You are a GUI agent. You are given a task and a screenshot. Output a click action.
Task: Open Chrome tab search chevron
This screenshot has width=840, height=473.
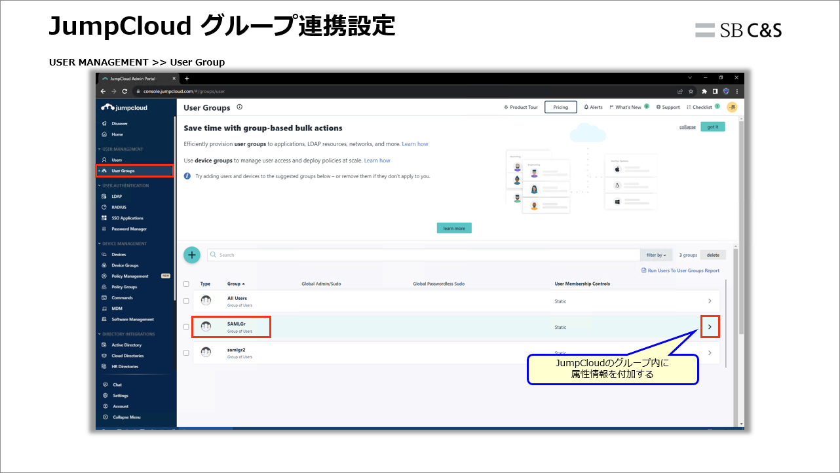[690, 77]
